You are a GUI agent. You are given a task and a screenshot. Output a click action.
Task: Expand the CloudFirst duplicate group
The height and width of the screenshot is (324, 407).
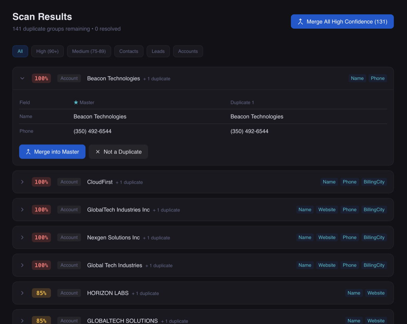pyautogui.click(x=22, y=182)
